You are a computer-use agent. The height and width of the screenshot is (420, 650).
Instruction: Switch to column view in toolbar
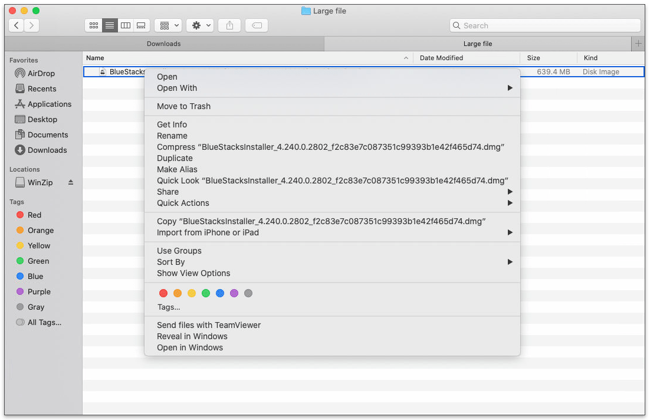125,25
